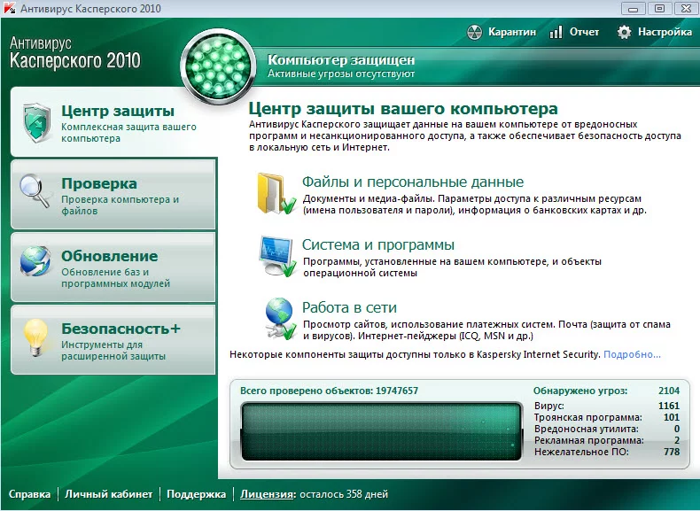Screen dimensions: 700x511
Task: Click the Лицензия link
Action: (x=267, y=494)
